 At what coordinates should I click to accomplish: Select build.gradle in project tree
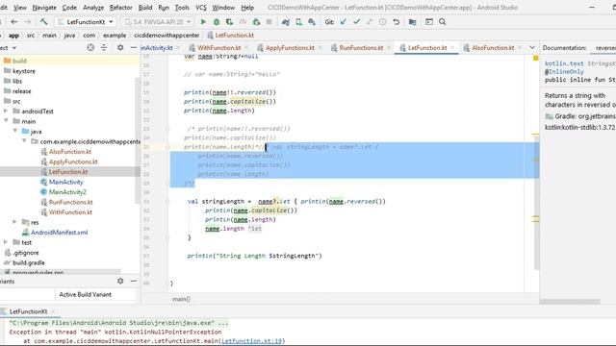[x=28, y=262]
